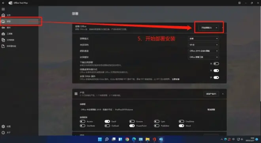261x143 pixels.
Task: Open the architecture dropdown showing 64 位
Action: click(203, 45)
